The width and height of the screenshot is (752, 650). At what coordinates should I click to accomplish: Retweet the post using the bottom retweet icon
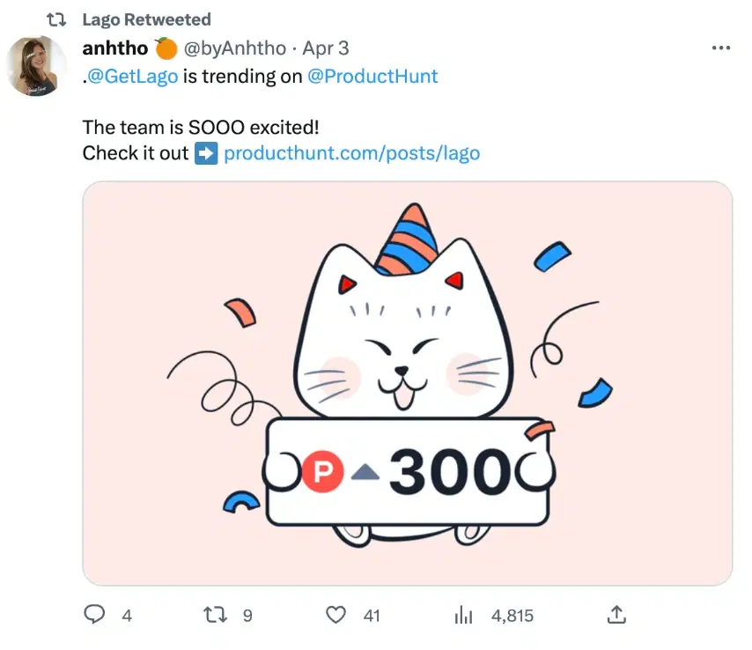(x=214, y=615)
